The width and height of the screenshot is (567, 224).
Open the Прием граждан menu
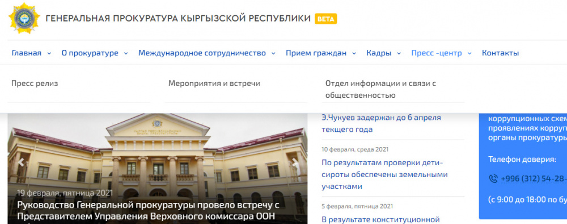pyautogui.click(x=316, y=53)
